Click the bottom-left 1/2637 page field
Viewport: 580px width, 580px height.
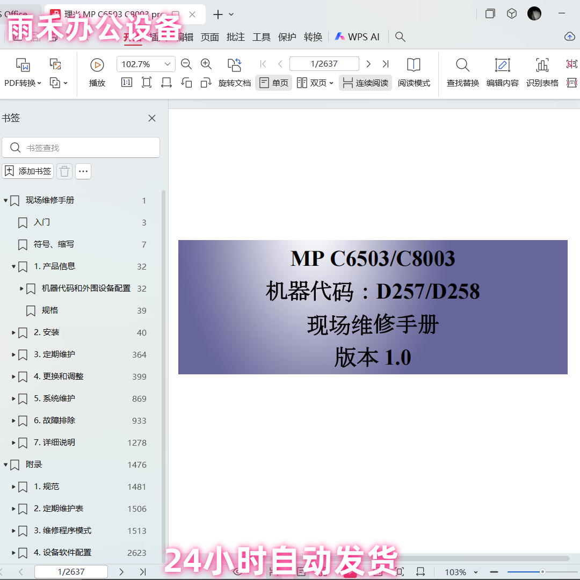pos(71,571)
